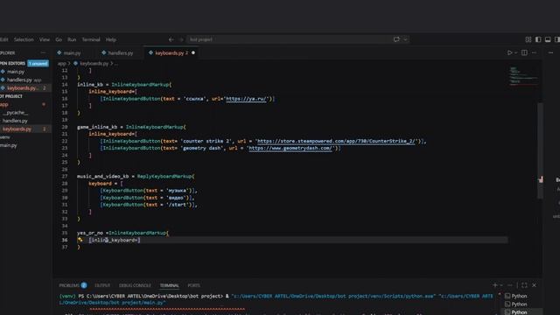This screenshot has height=315, width=560.
Task: Click line number 27 in the gutter
Action: coord(65,177)
